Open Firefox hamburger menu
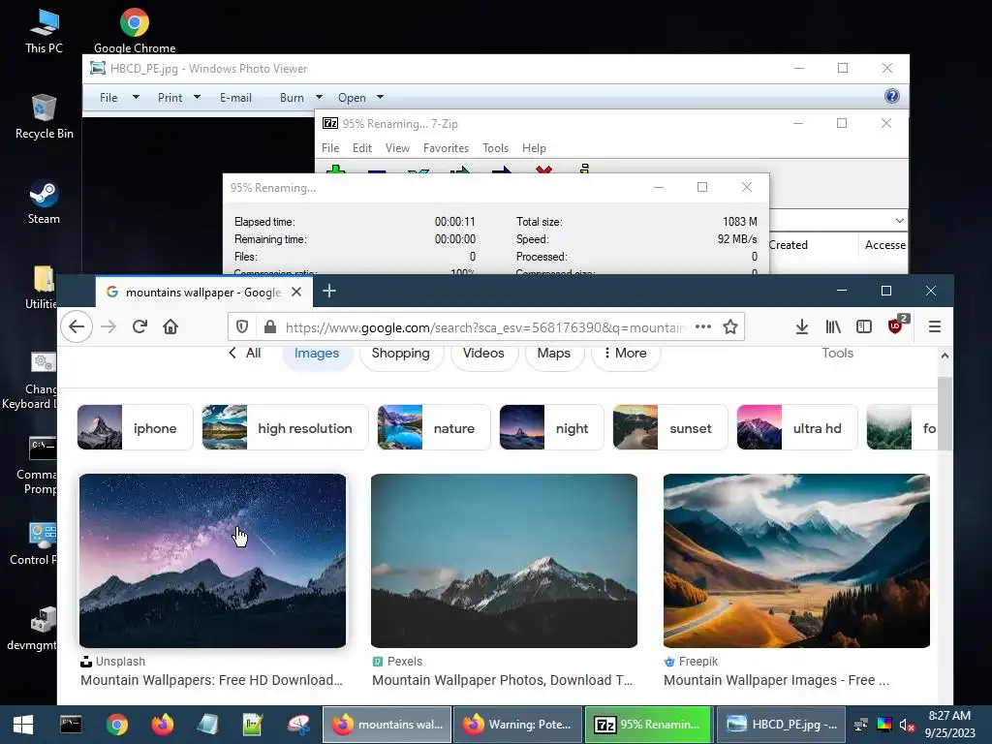Image resolution: width=992 pixels, height=744 pixels. pos(935,327)
